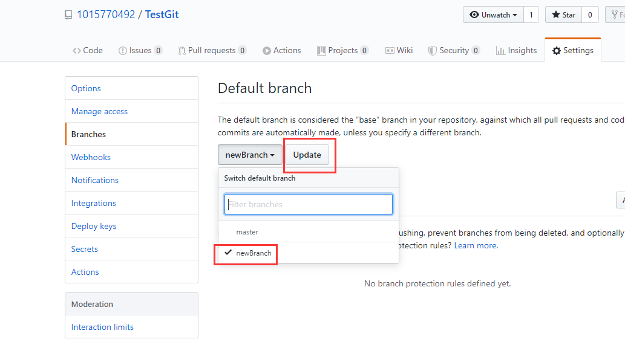Open the Actions tab in the repository nav
The height and width of the screenshot is (345, 625).
[282, 51]
